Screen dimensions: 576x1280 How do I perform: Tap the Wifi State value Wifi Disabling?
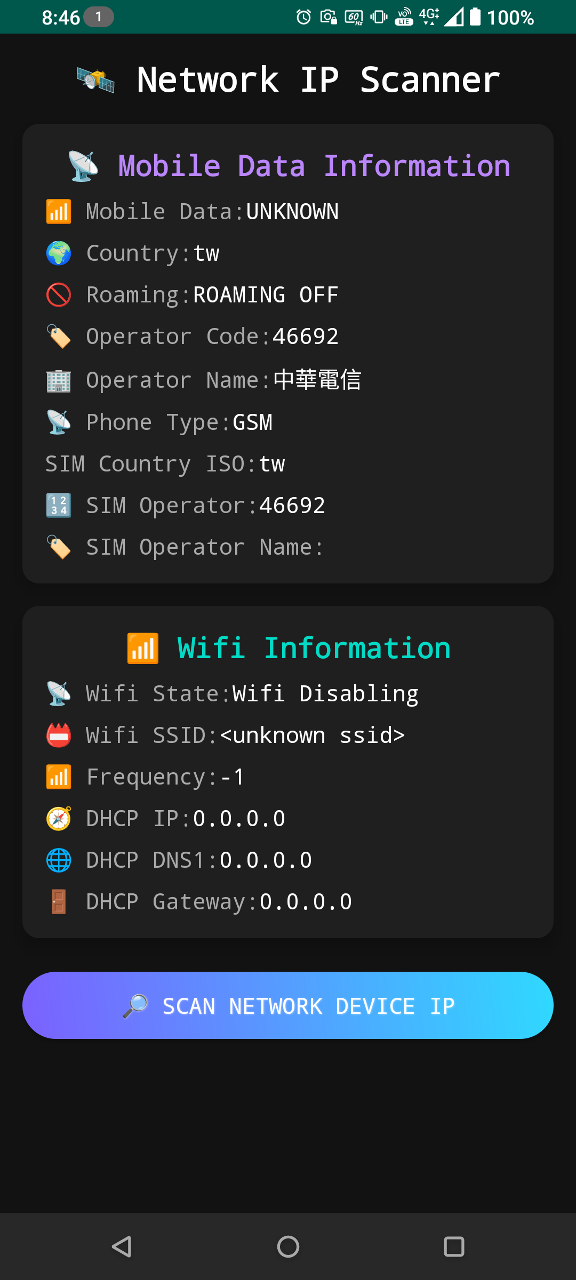(325, 694)
